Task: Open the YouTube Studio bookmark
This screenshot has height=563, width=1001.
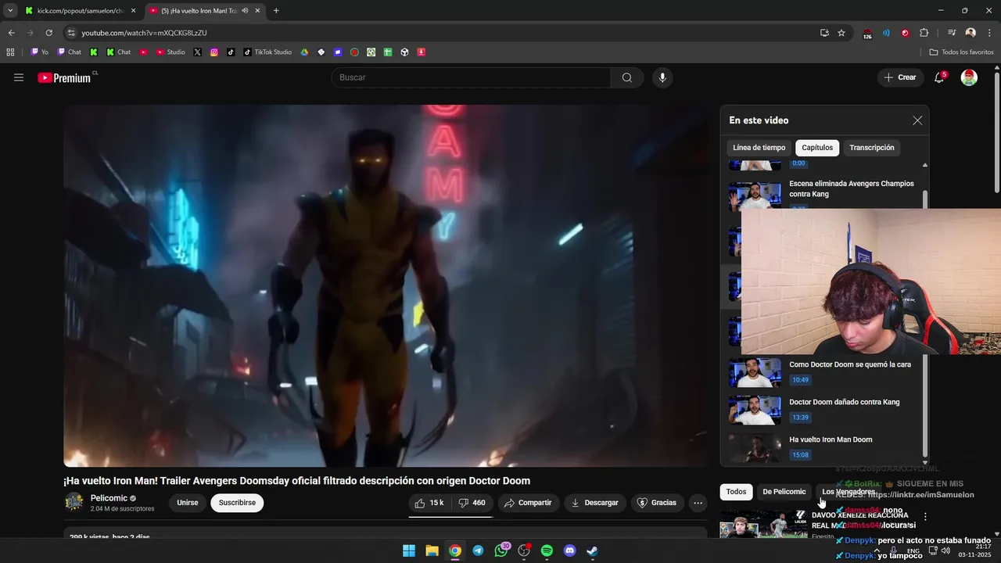Action: click(x=170, y=52)
